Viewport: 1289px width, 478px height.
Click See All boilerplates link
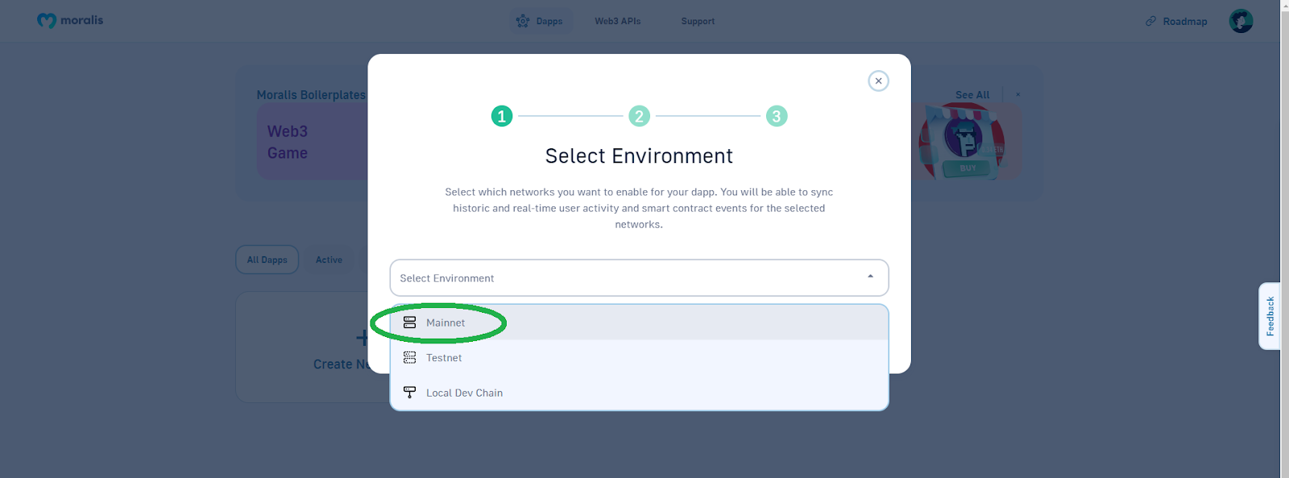point(972,95)
